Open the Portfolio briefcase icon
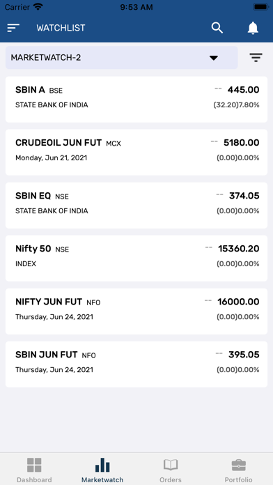 [x=239, y=465]
